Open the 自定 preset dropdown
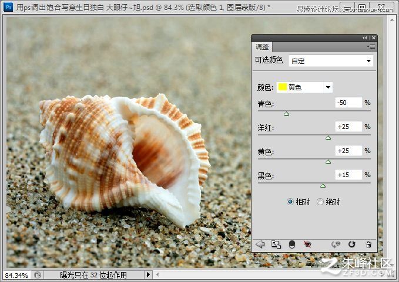Viewport: 399px width, 282px height. pos(331,61)
